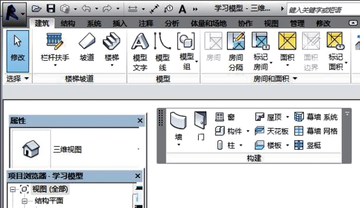
Task: Collapse the 视图 (全部) tree node
Action: tap(13, 189)
